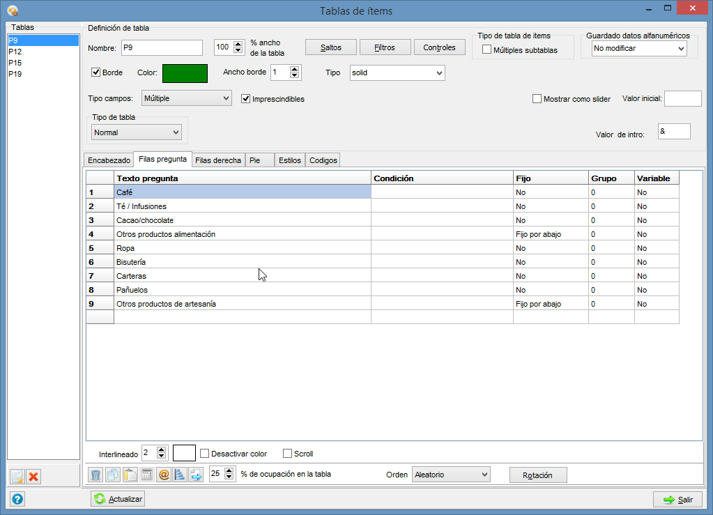The height and width of the screenshot is (515, 713).
Task: Switch to the Estilos tab
Action: [x=290, y=160]
